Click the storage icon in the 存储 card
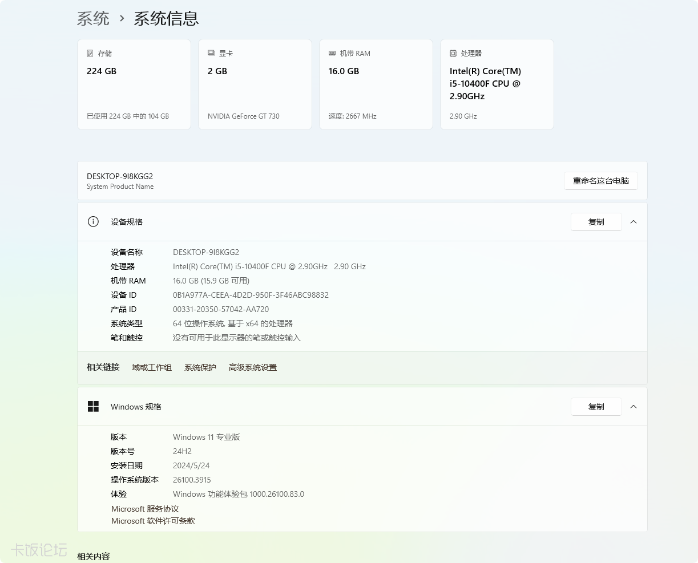 [90, 53]
